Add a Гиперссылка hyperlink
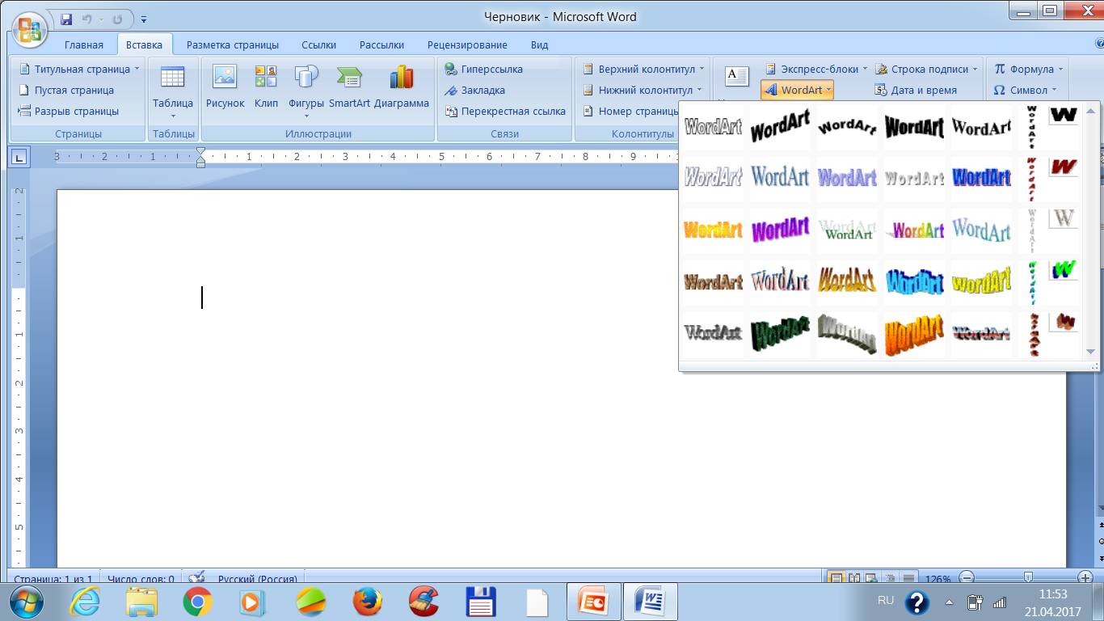 coord(484,70)
